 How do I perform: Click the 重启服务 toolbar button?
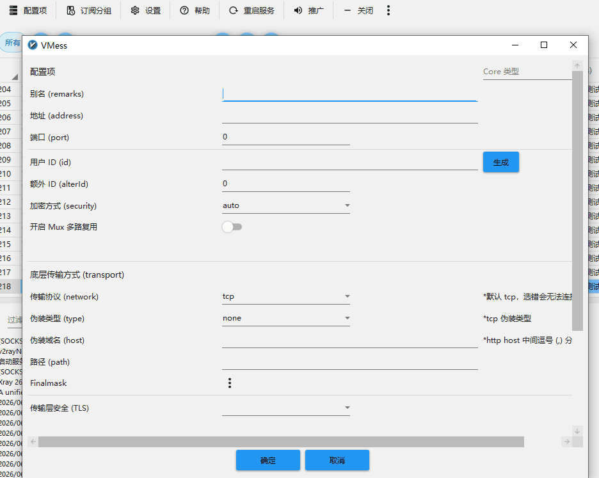tap(252, 11)
